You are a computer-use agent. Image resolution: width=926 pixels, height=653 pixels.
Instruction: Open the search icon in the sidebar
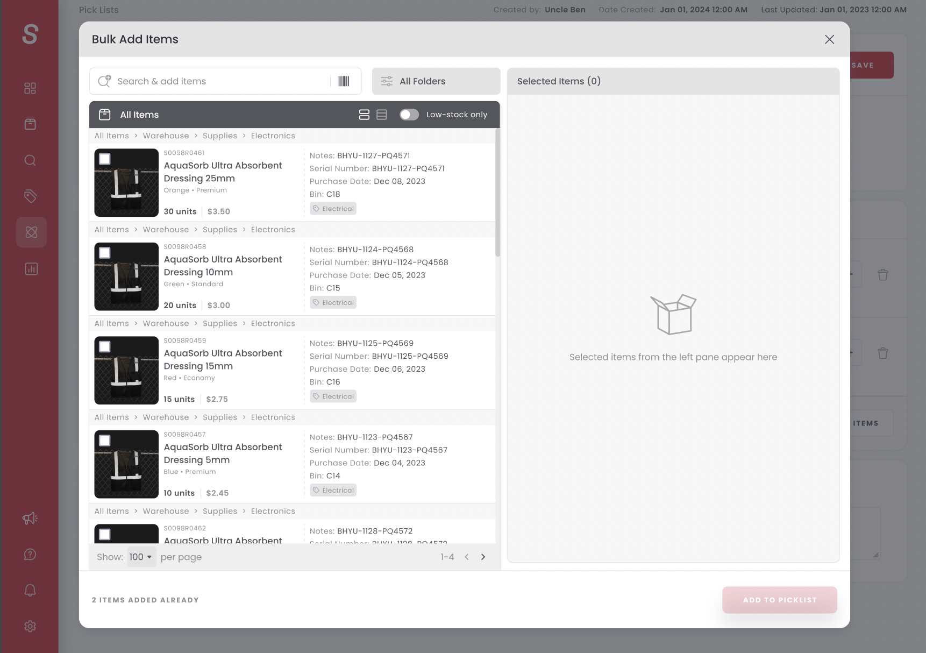(30, 160)
